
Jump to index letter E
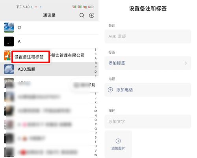[x=96, y=76]
